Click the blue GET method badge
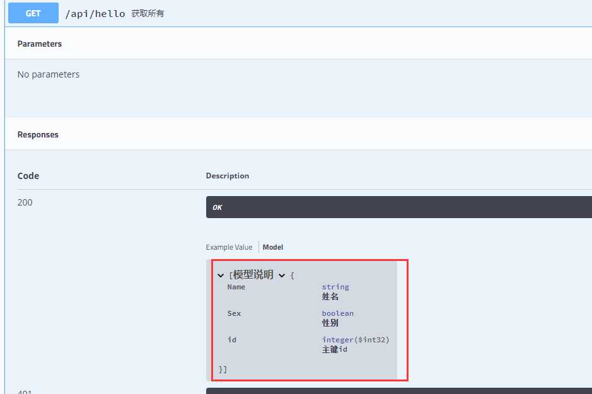Image resolution: width=592 pixels, height=394 pixels. click(33, 13)
